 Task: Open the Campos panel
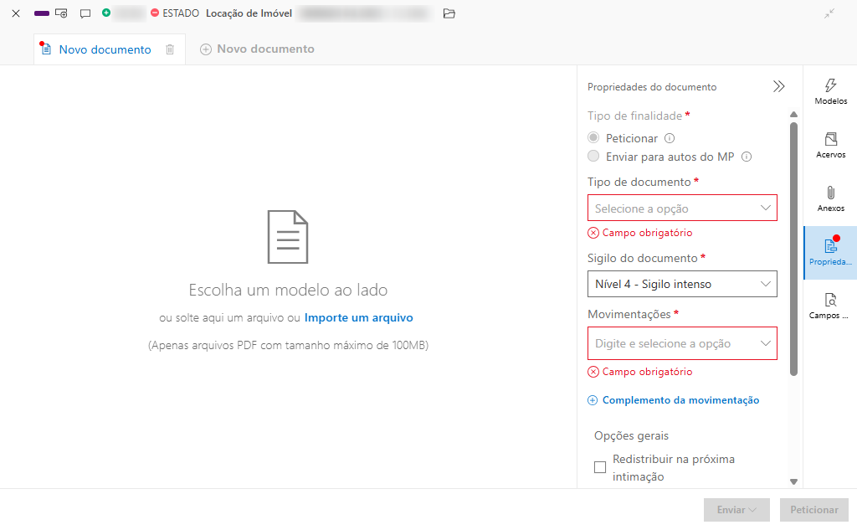pyautogui.click(x=829, y=304)
